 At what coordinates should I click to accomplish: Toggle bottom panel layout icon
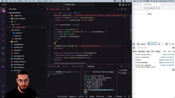point(123,5)
